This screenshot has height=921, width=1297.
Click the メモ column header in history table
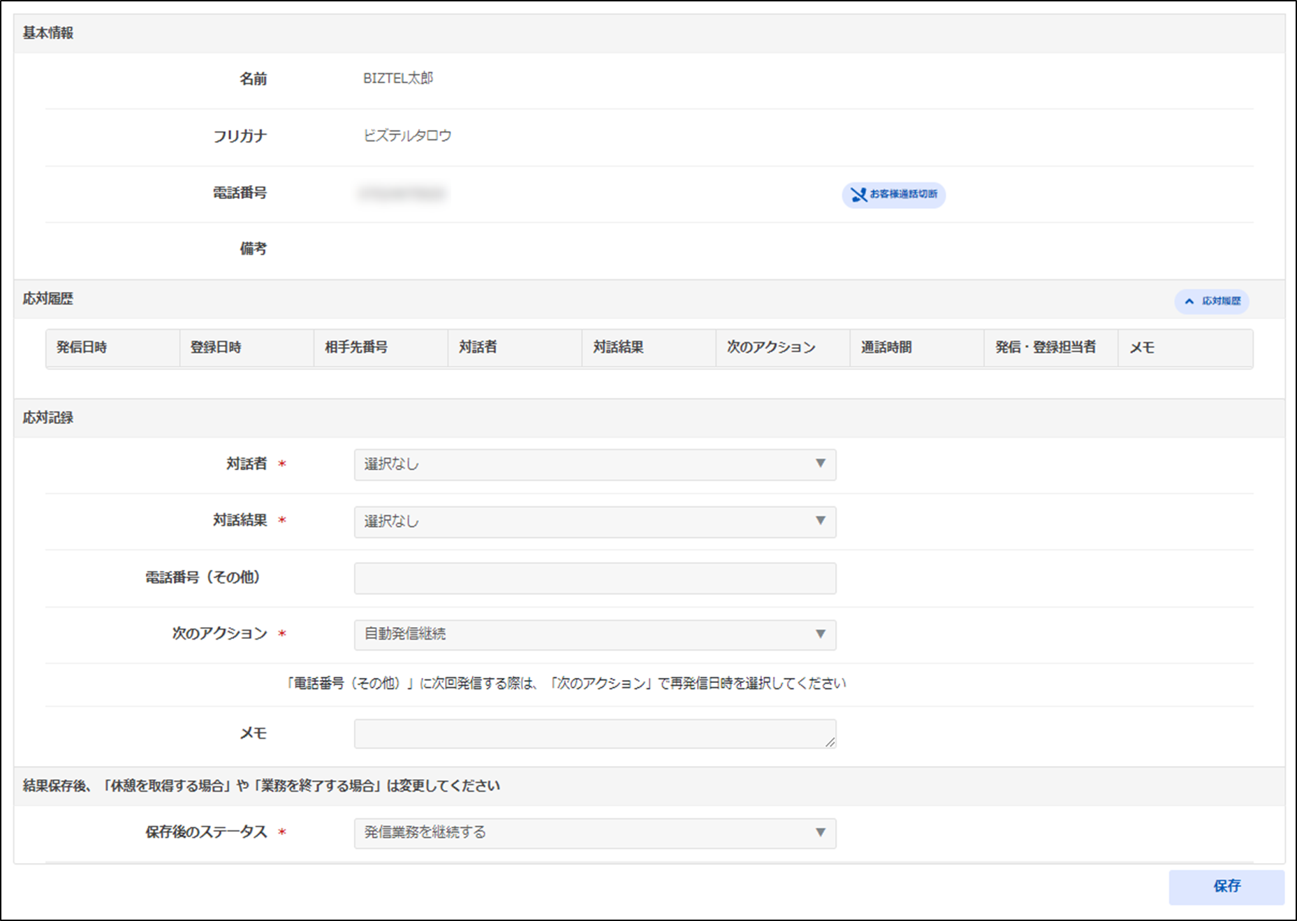pyautogui.click(x=1142, y=348)
